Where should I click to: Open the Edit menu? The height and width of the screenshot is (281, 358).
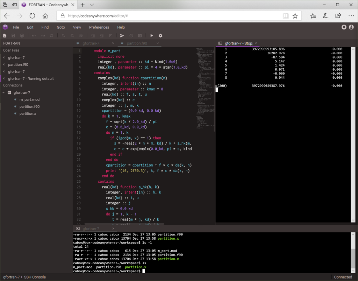point(30,27)
